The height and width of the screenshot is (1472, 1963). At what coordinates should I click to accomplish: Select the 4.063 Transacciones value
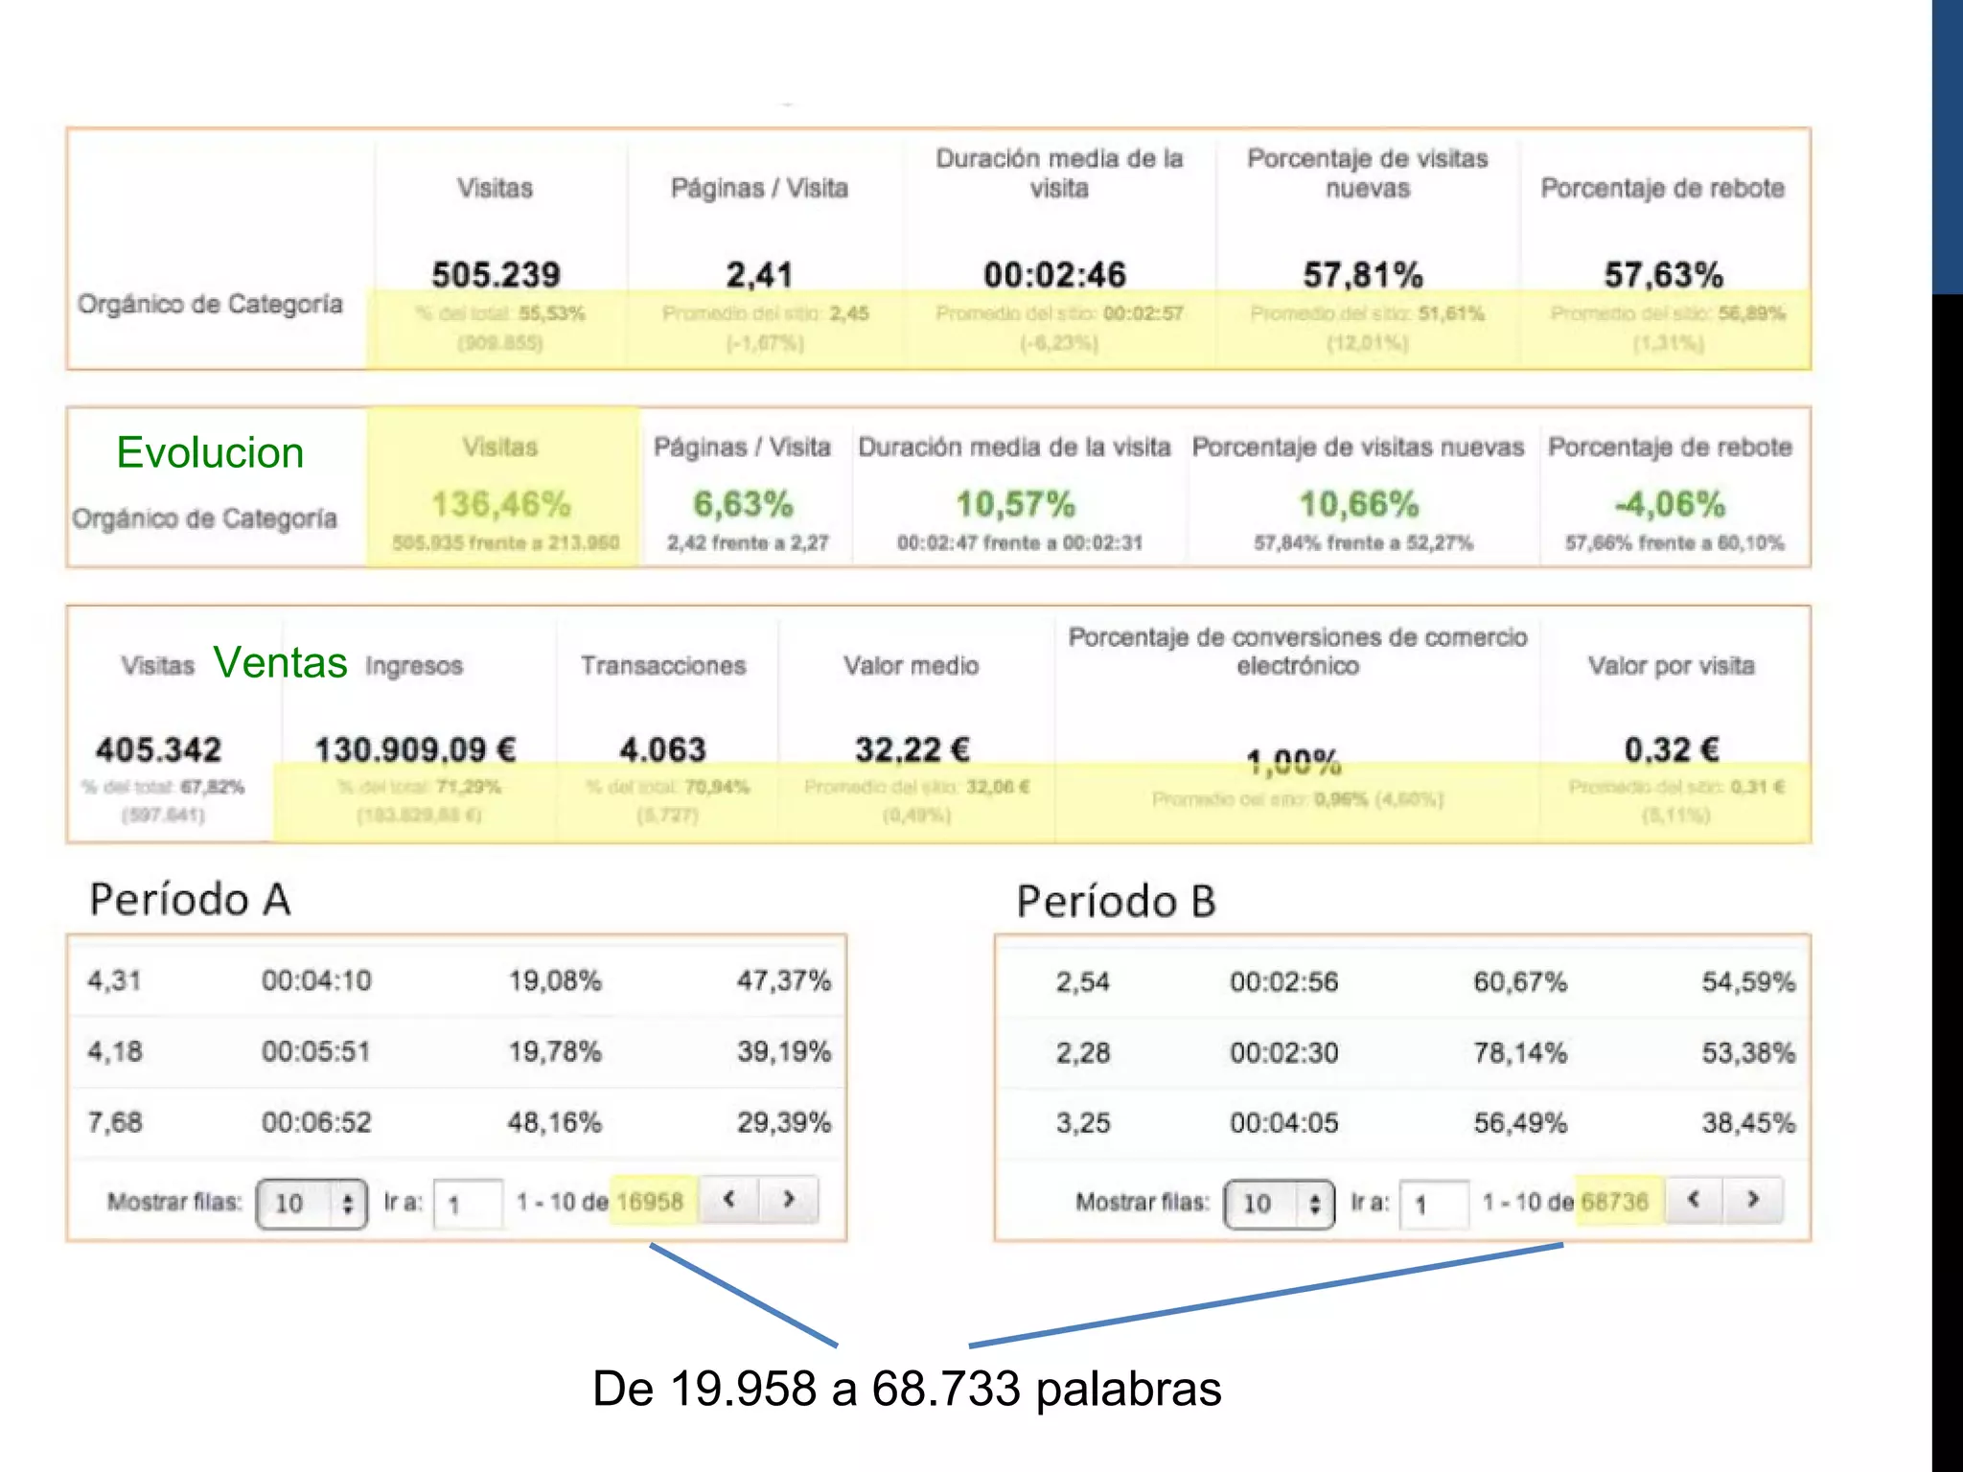(x=662, y=749)
